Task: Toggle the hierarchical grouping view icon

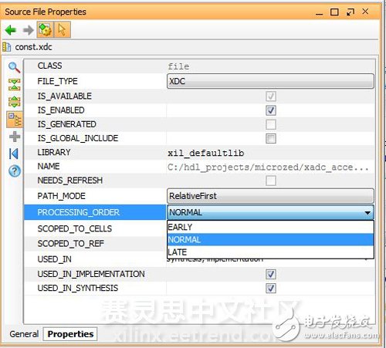Action: pyautogui.click(x=15, y=120)
